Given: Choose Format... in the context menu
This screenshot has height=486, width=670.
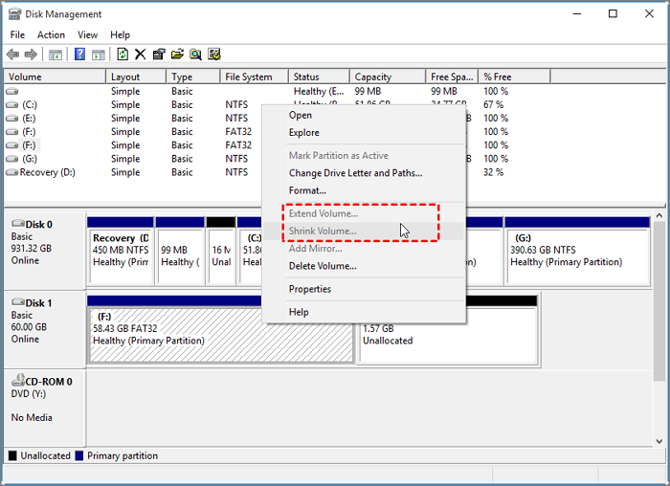Looking at the screenshot, I should pos(307,190).
